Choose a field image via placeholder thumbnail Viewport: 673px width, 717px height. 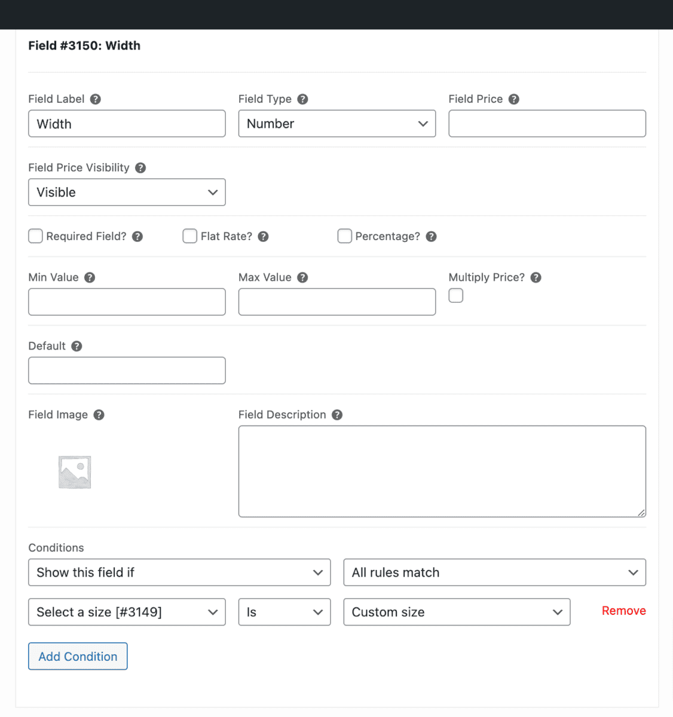pyautogui.click(x=75, y=472)
